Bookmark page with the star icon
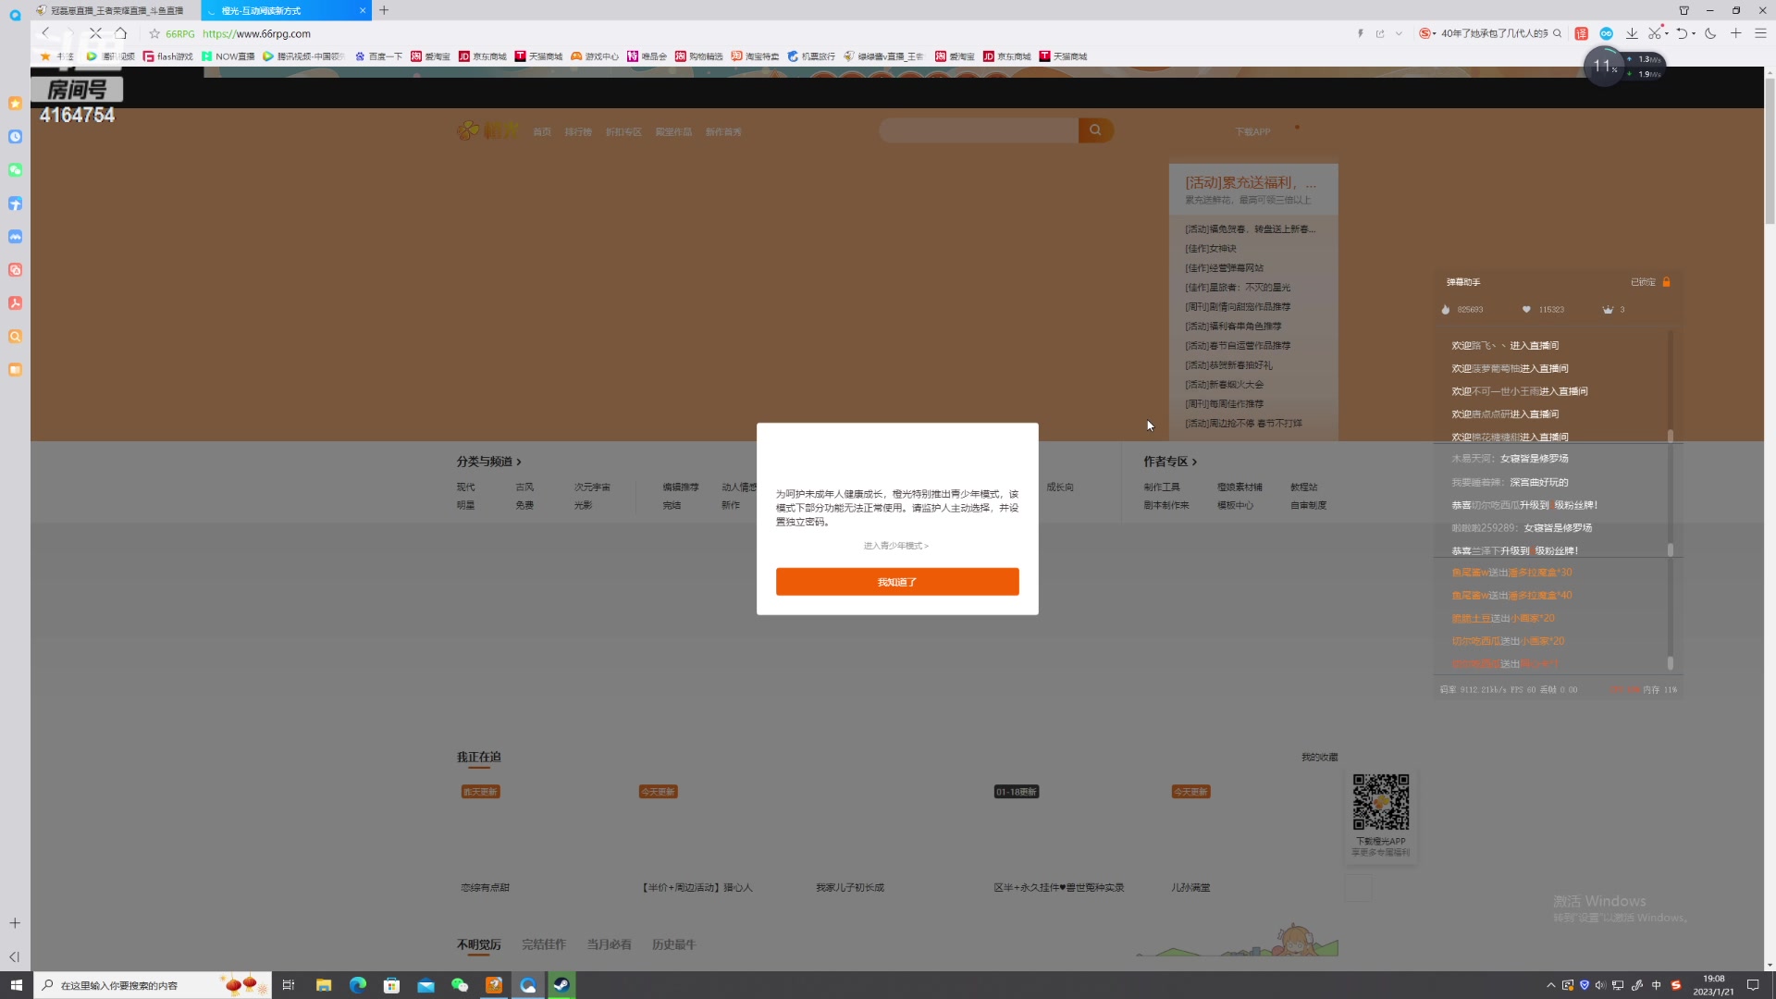 pos(154,34)
